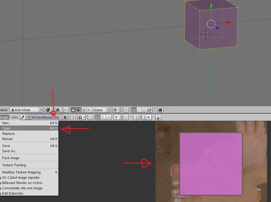Toggle move object centers only icon
The width and height of the screenshot is (271, 202).
[x=66, y=110]
